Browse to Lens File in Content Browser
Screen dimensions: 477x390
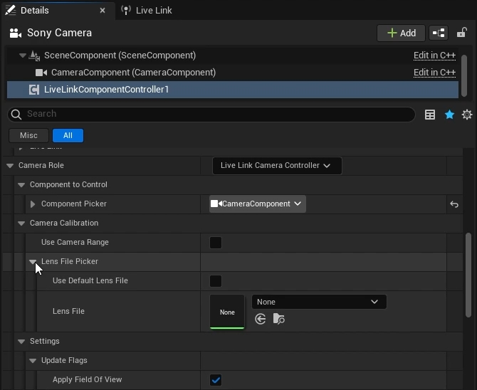[x=278, y=320]
